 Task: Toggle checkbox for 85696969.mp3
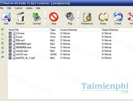10,44
